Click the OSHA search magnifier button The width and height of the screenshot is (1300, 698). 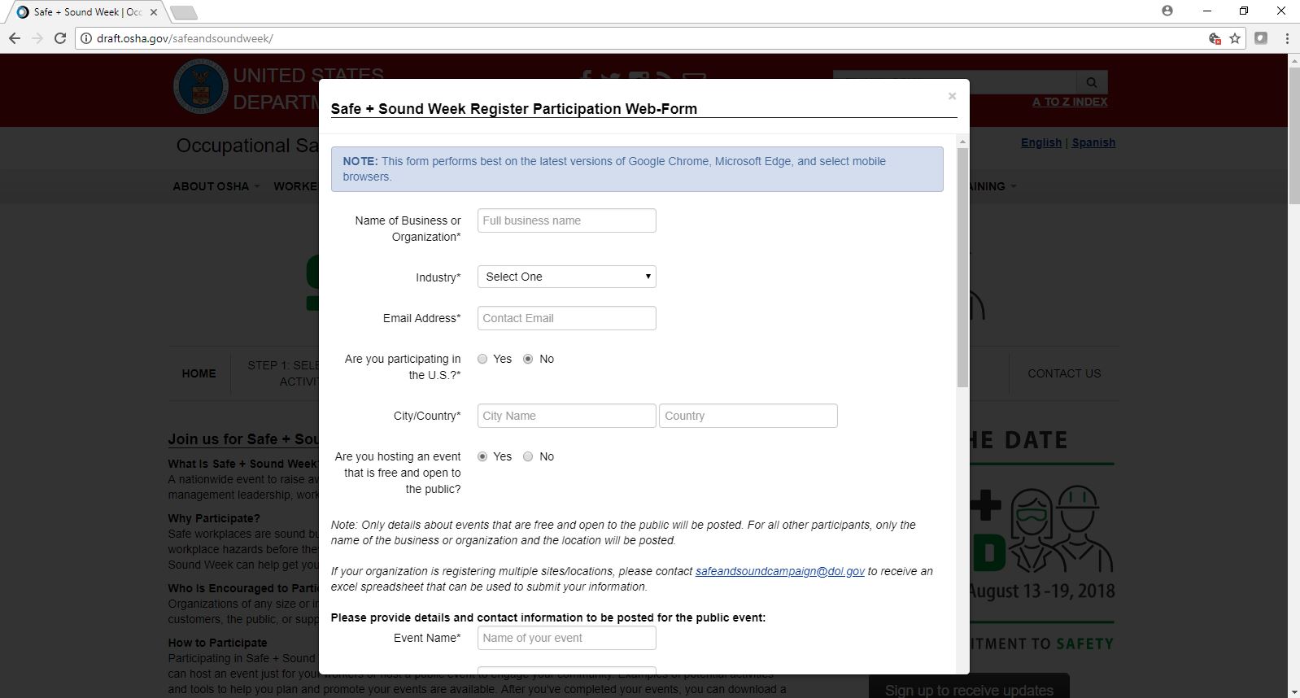pyautogui.click(x=1092, y=82)
